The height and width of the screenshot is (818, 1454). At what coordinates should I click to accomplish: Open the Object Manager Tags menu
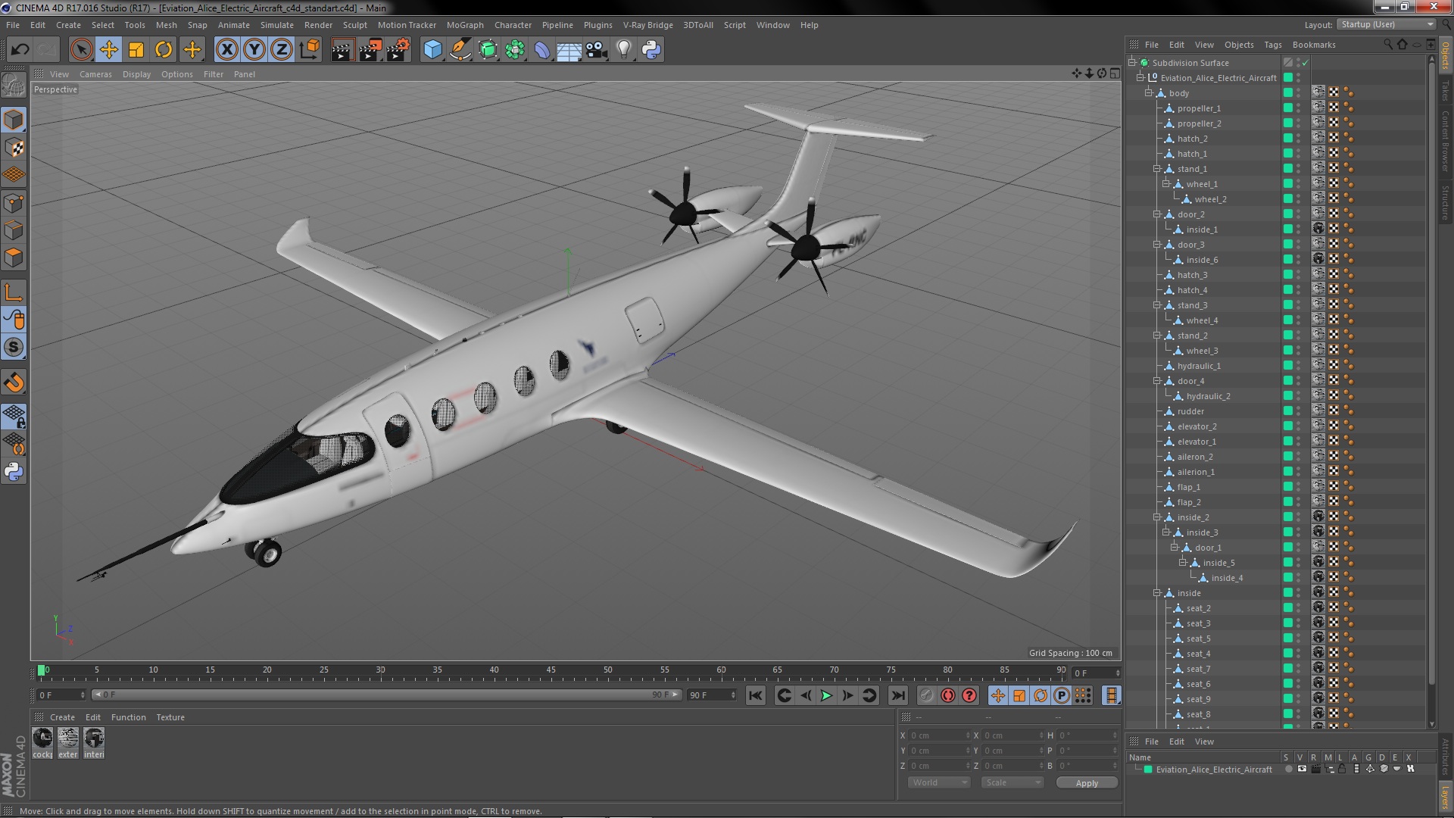point(1273,45)
